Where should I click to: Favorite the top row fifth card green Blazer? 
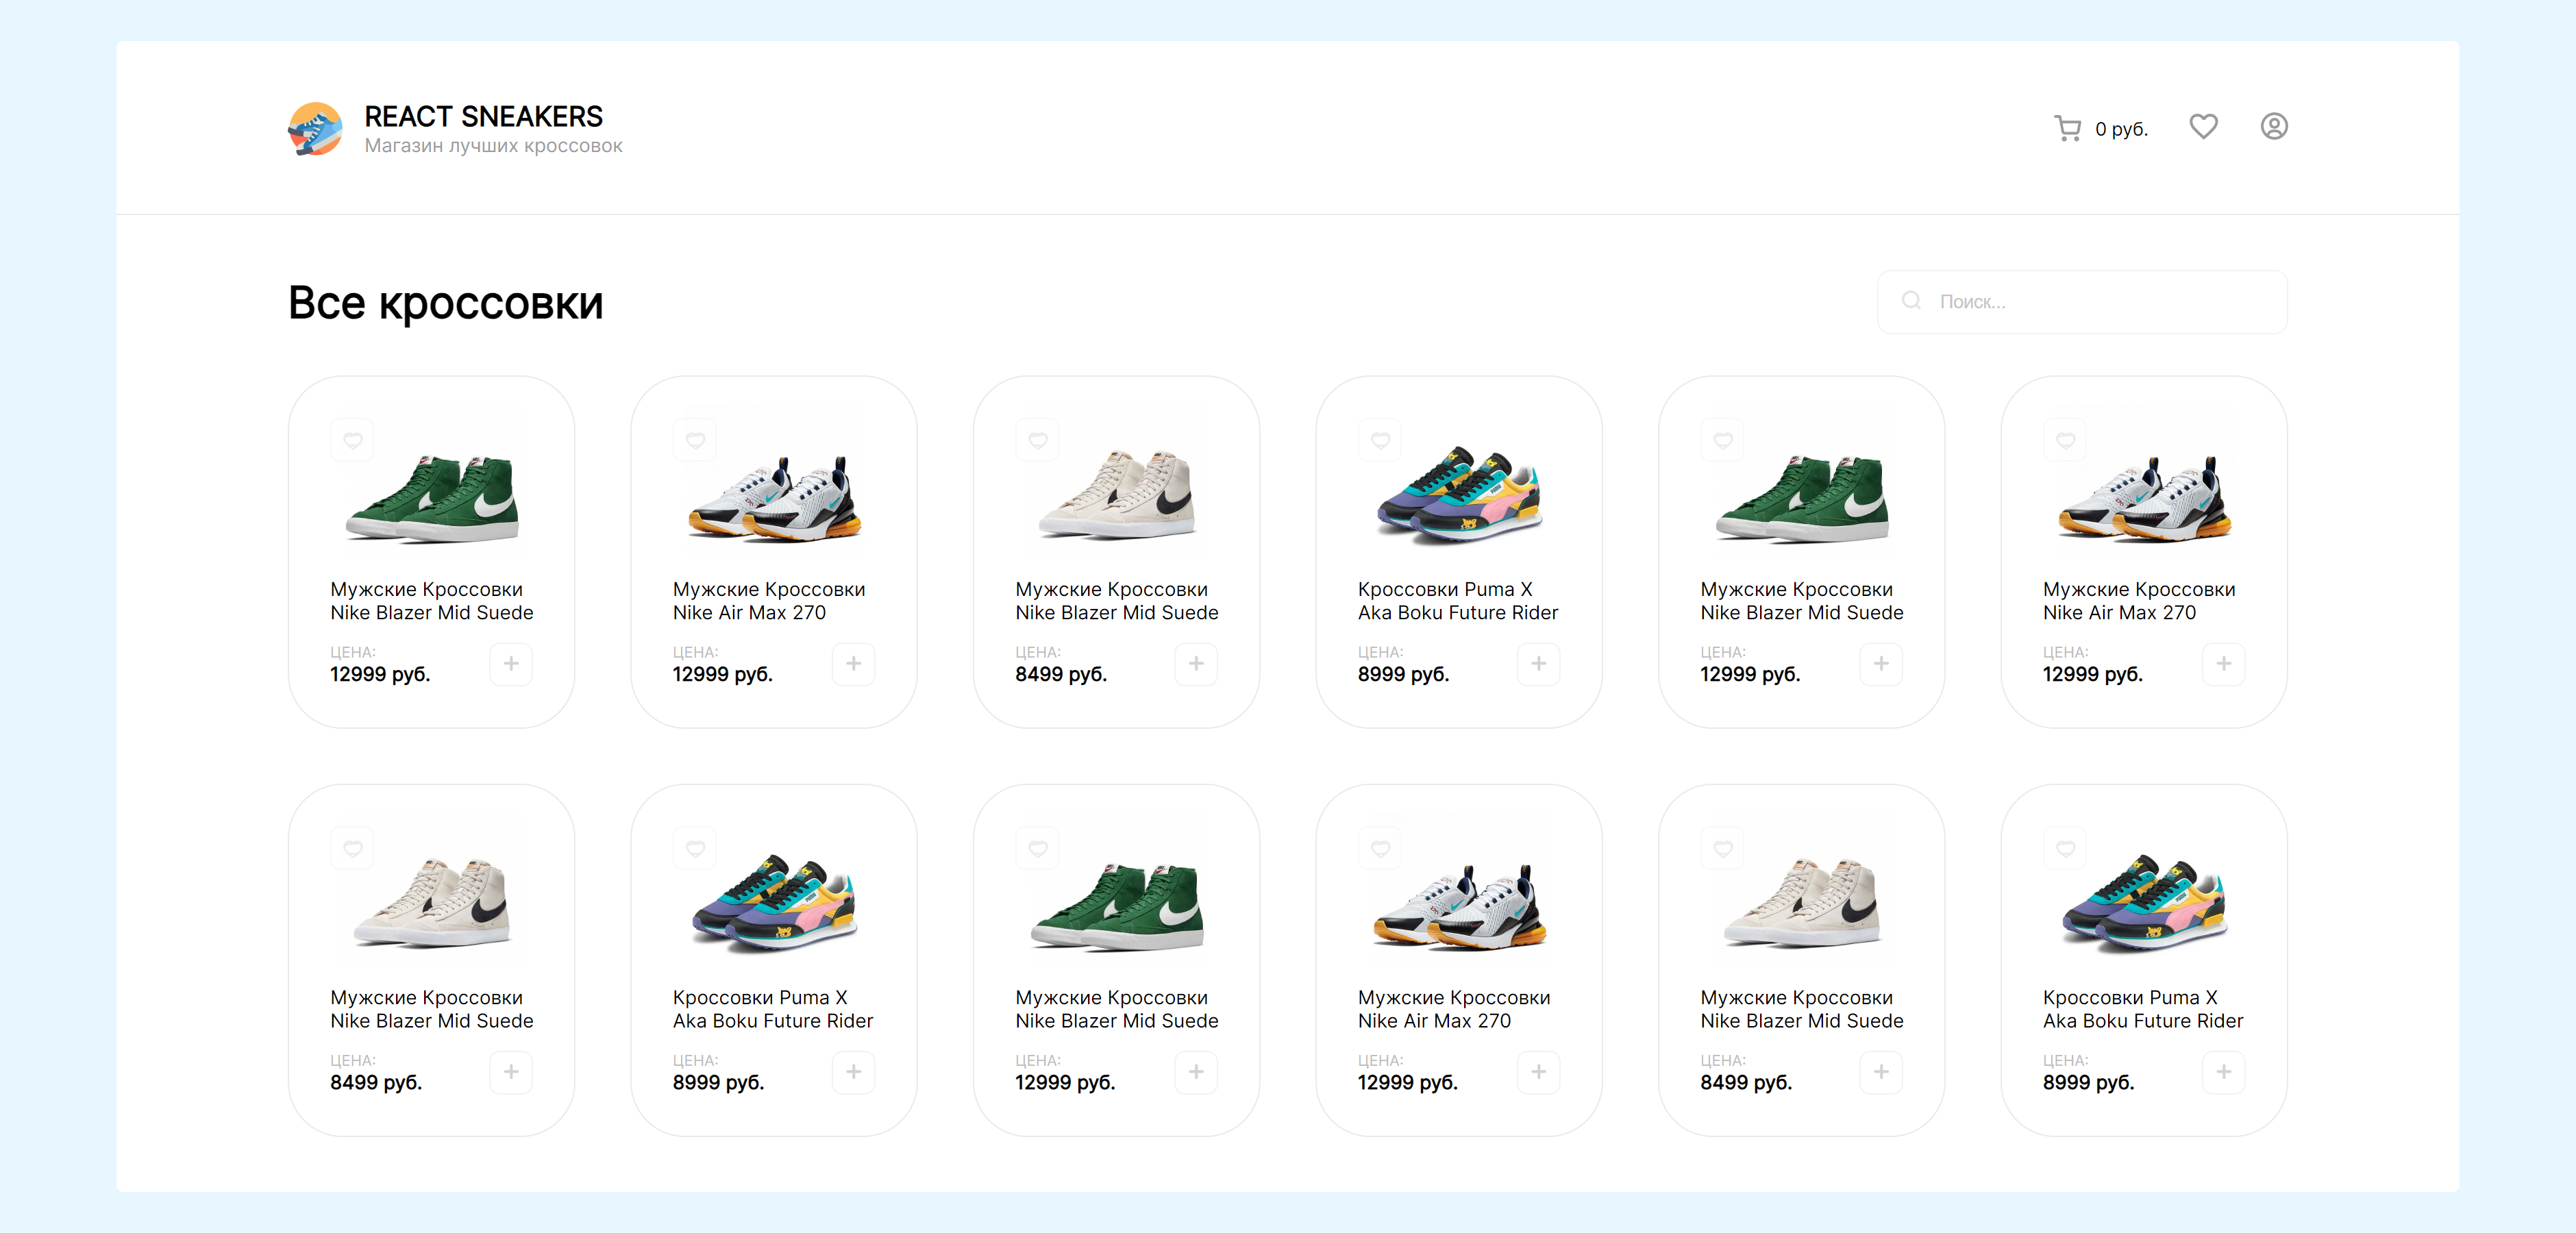click(1722, 440)
